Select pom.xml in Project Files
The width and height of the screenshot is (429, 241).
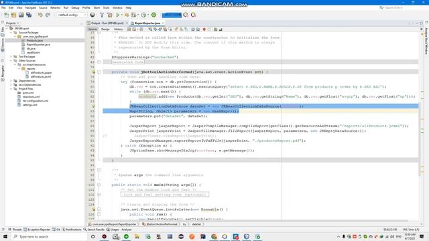tap(28, 92)
